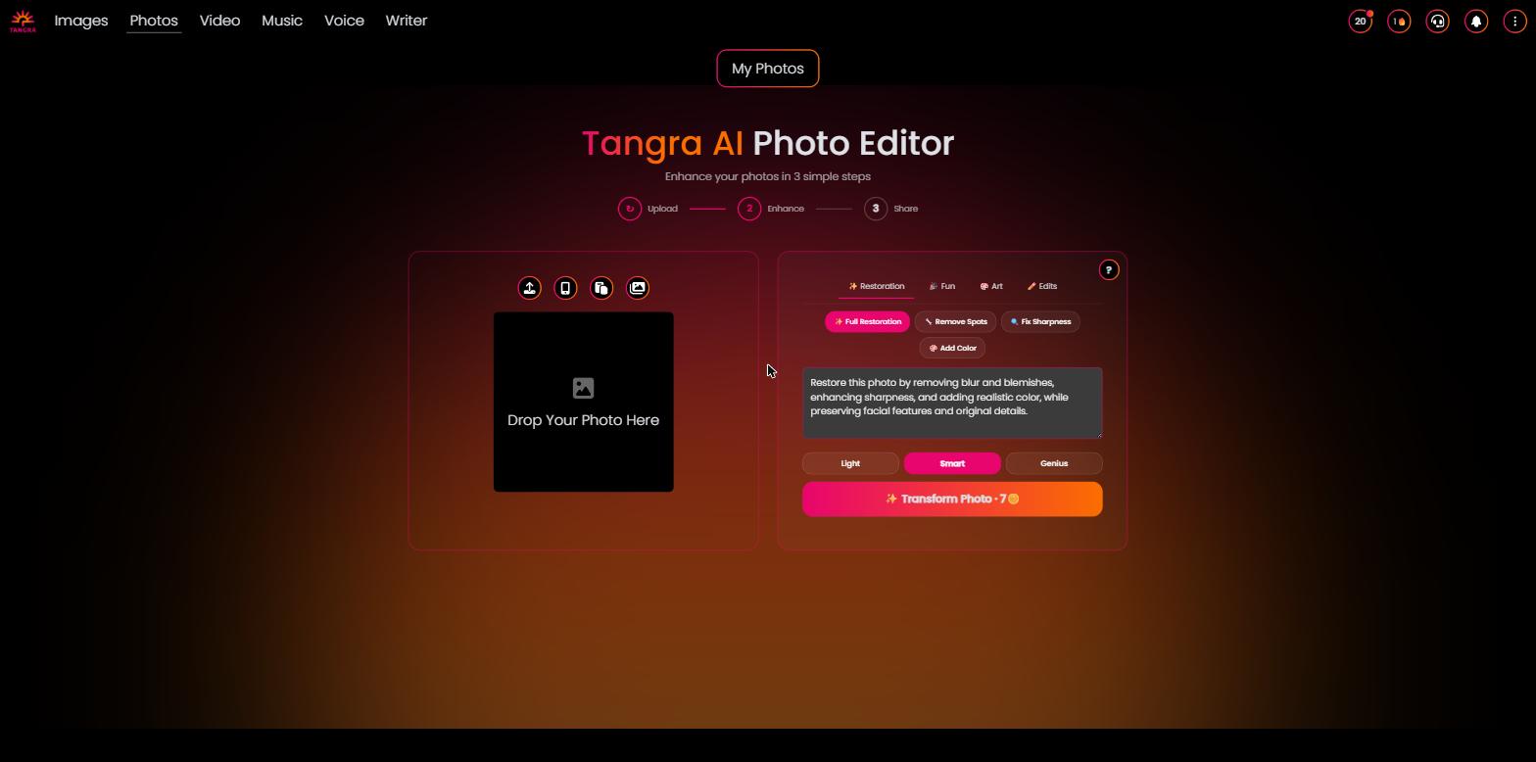Open headset support icon

tap(1437, 22)
